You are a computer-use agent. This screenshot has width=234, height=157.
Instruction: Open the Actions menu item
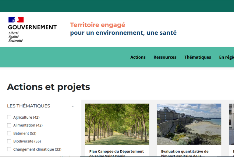[138, 57]
